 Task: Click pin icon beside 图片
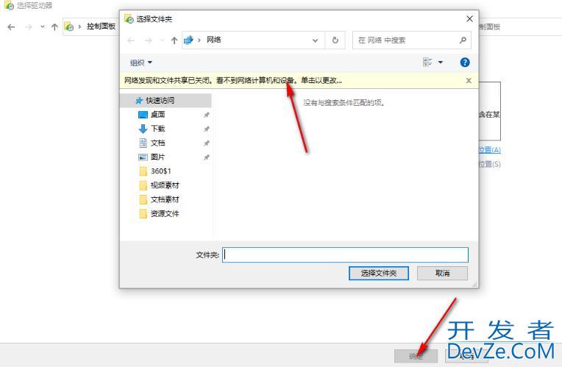pos(207,157)
